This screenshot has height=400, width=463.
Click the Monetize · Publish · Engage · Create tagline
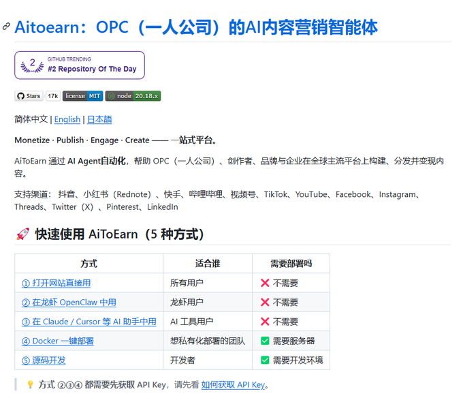[x=116, y=140]
